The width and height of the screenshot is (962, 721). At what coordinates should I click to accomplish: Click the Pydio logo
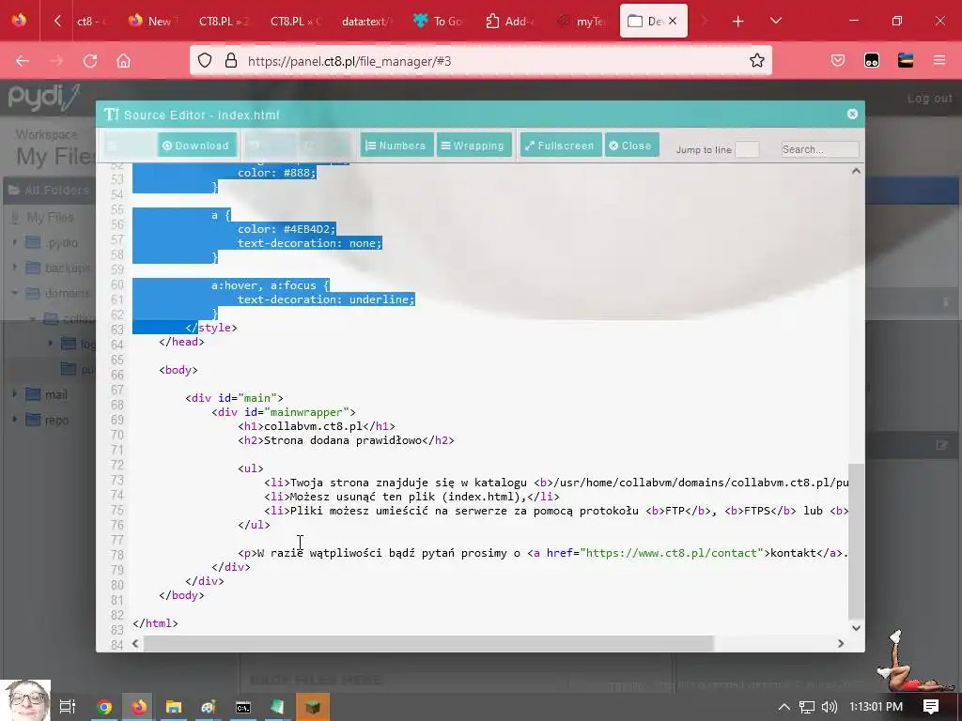tap(43, 98)
